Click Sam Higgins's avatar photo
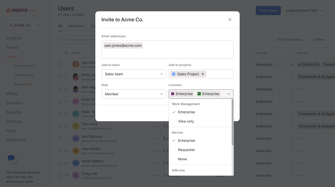Screen dimensions: 335x187 click(x=76, y=89)
